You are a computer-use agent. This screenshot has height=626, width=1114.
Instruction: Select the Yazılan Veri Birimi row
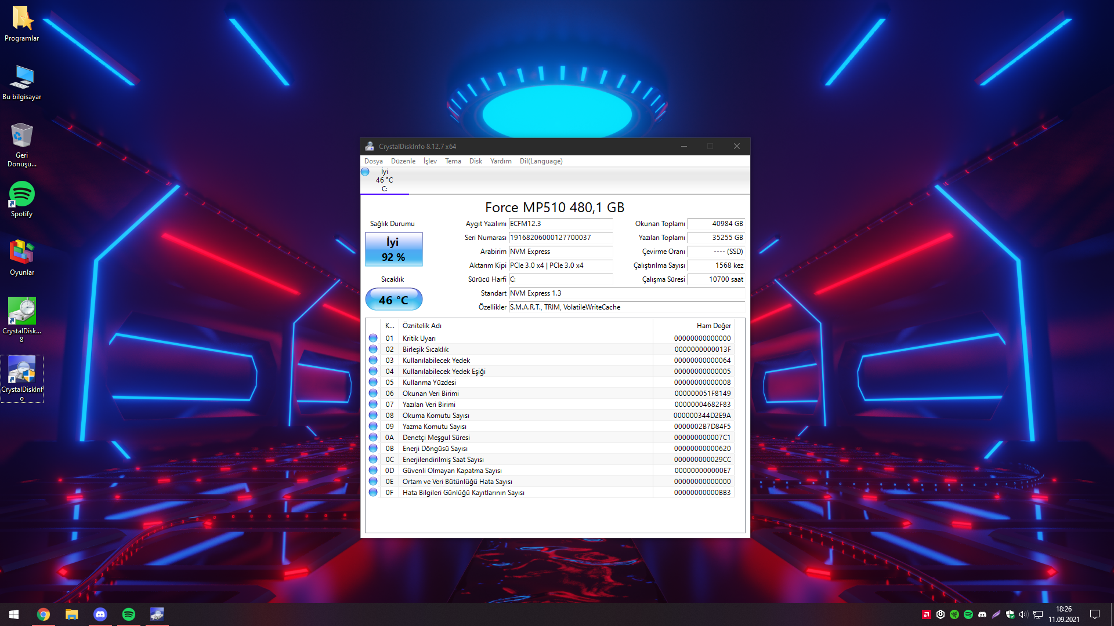pyautogui.click(x=550, y=405)
